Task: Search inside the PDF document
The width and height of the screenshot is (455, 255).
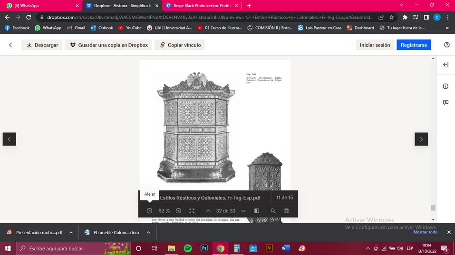Action: (x=273, y=211)
